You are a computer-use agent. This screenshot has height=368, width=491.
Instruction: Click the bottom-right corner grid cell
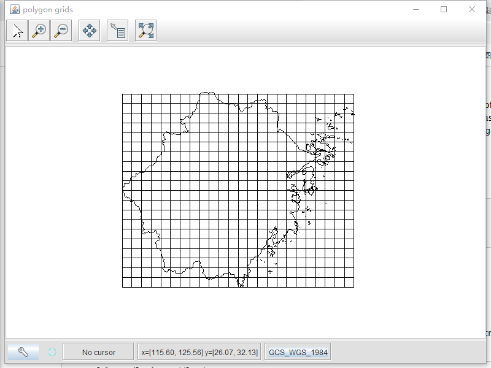pos(349,282)
